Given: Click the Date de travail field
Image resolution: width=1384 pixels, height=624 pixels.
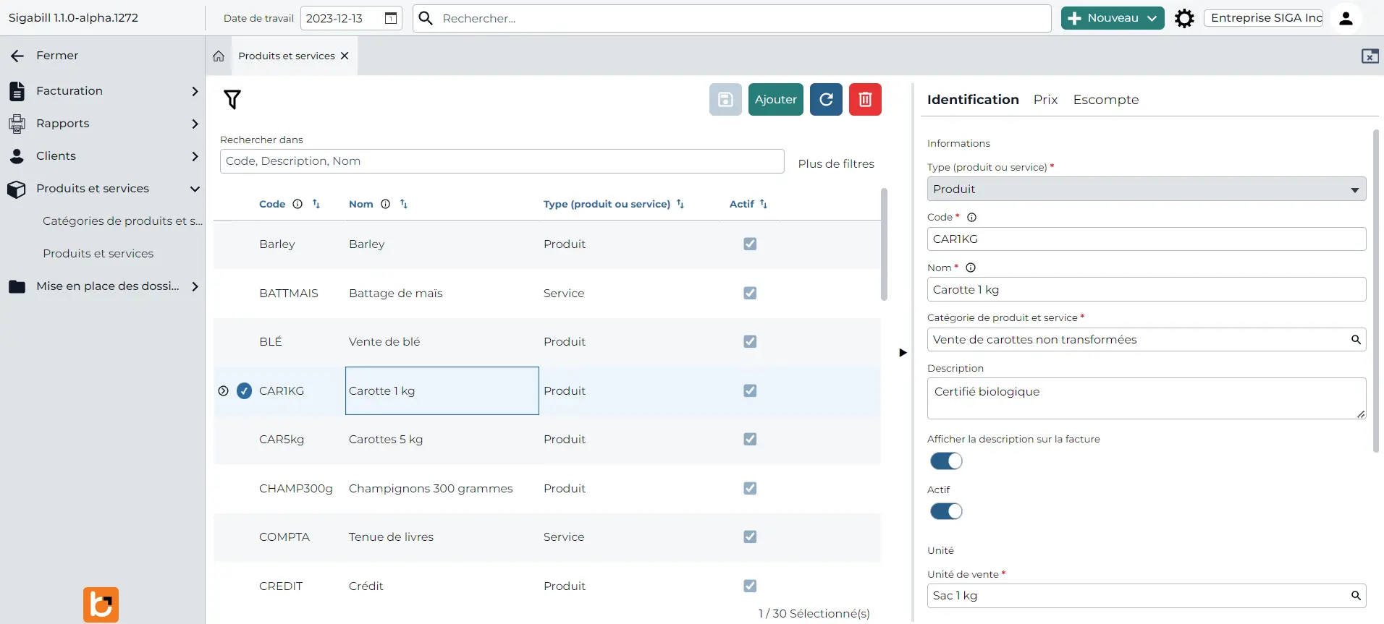Looking at the screenshot, I should [351, 18].
